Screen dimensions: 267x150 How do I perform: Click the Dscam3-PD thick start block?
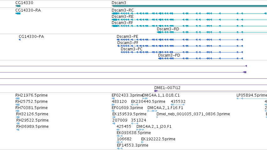pos(160,58)
